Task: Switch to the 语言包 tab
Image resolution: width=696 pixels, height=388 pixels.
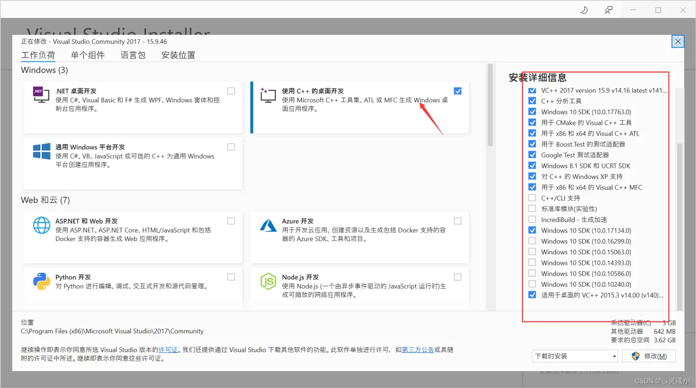Action: 133,55
